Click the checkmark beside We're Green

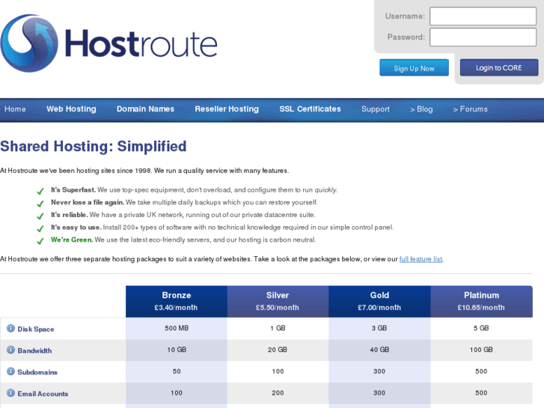[40, 241]
